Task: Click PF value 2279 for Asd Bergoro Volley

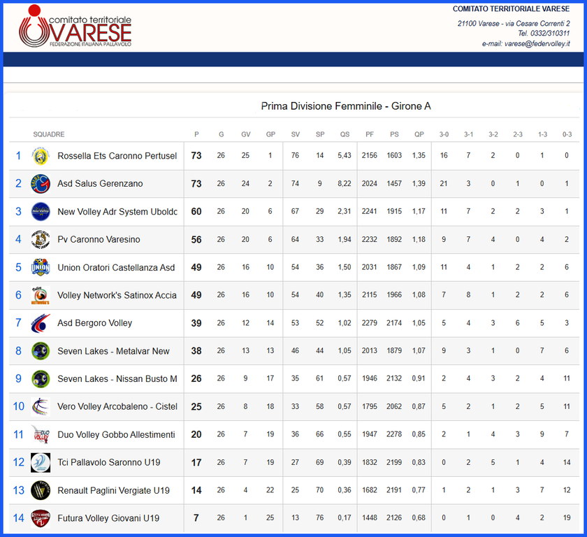Action: pos(370,323)
